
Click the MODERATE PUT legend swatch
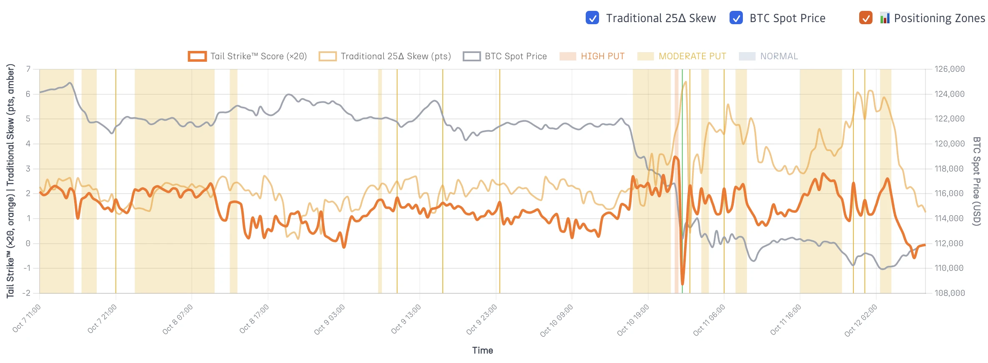click(x=645, y=56)
